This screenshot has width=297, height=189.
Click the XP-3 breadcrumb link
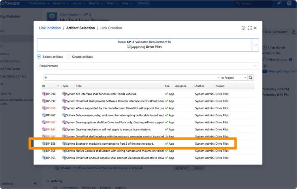tap(87, 15)
